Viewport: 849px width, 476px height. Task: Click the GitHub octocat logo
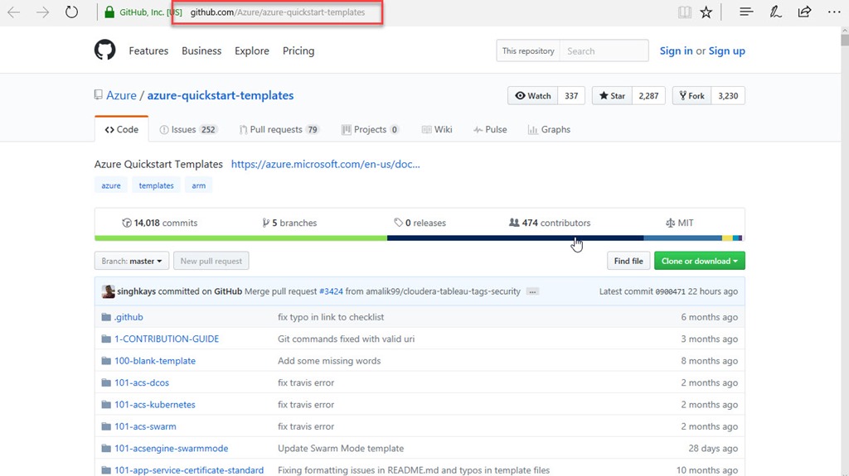point(105,50)
